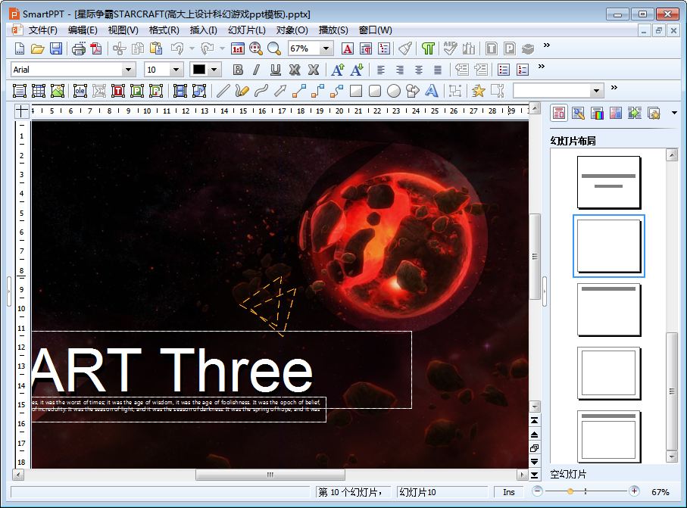The width and height of the screenshot is (687, 508).
Task: Expand drawing toolbar overflow chevron
Action: [x=614, y=87]
